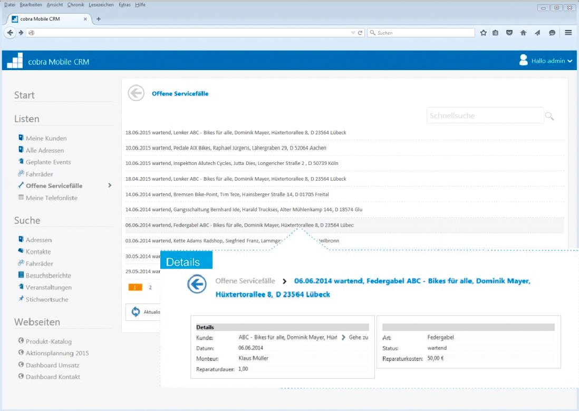This screenshot has height=411, width=579.
Task: Reload page with the browser refresh icon
Action: [361, 33]
